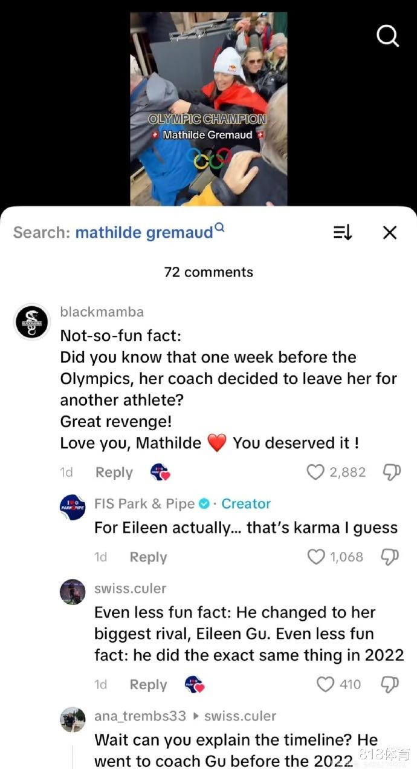417x769 pixels.
Task: Like blackmamba's comment
Action: [315, 472]
